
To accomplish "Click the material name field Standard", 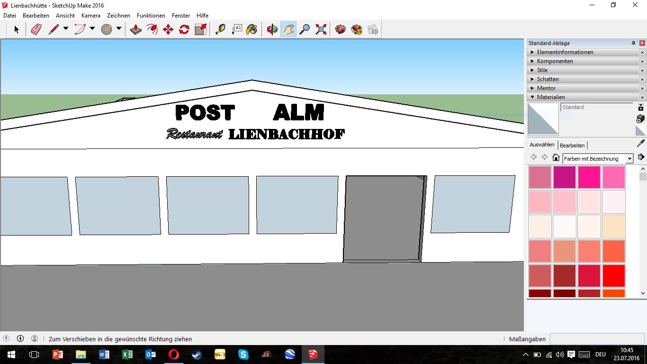I will click(x=597, y=107).
